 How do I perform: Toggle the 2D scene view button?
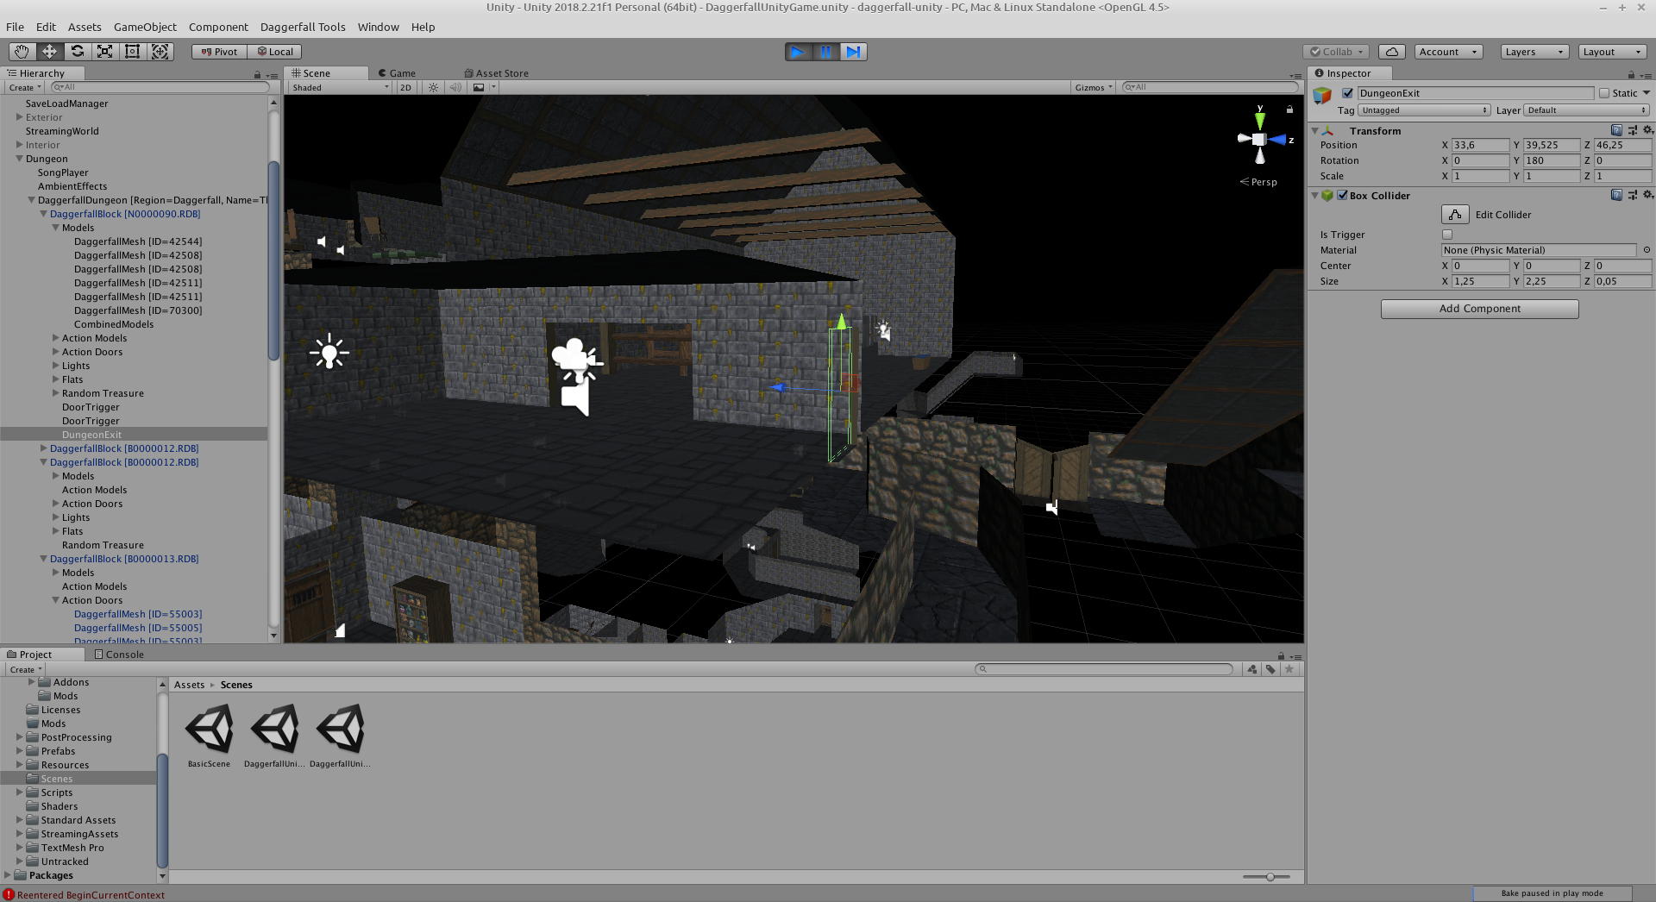(405, 87)
